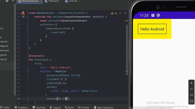Open the Build tool window
This screenshot has height=109, width=195.
pyautogui.click(x=69, y=107)
